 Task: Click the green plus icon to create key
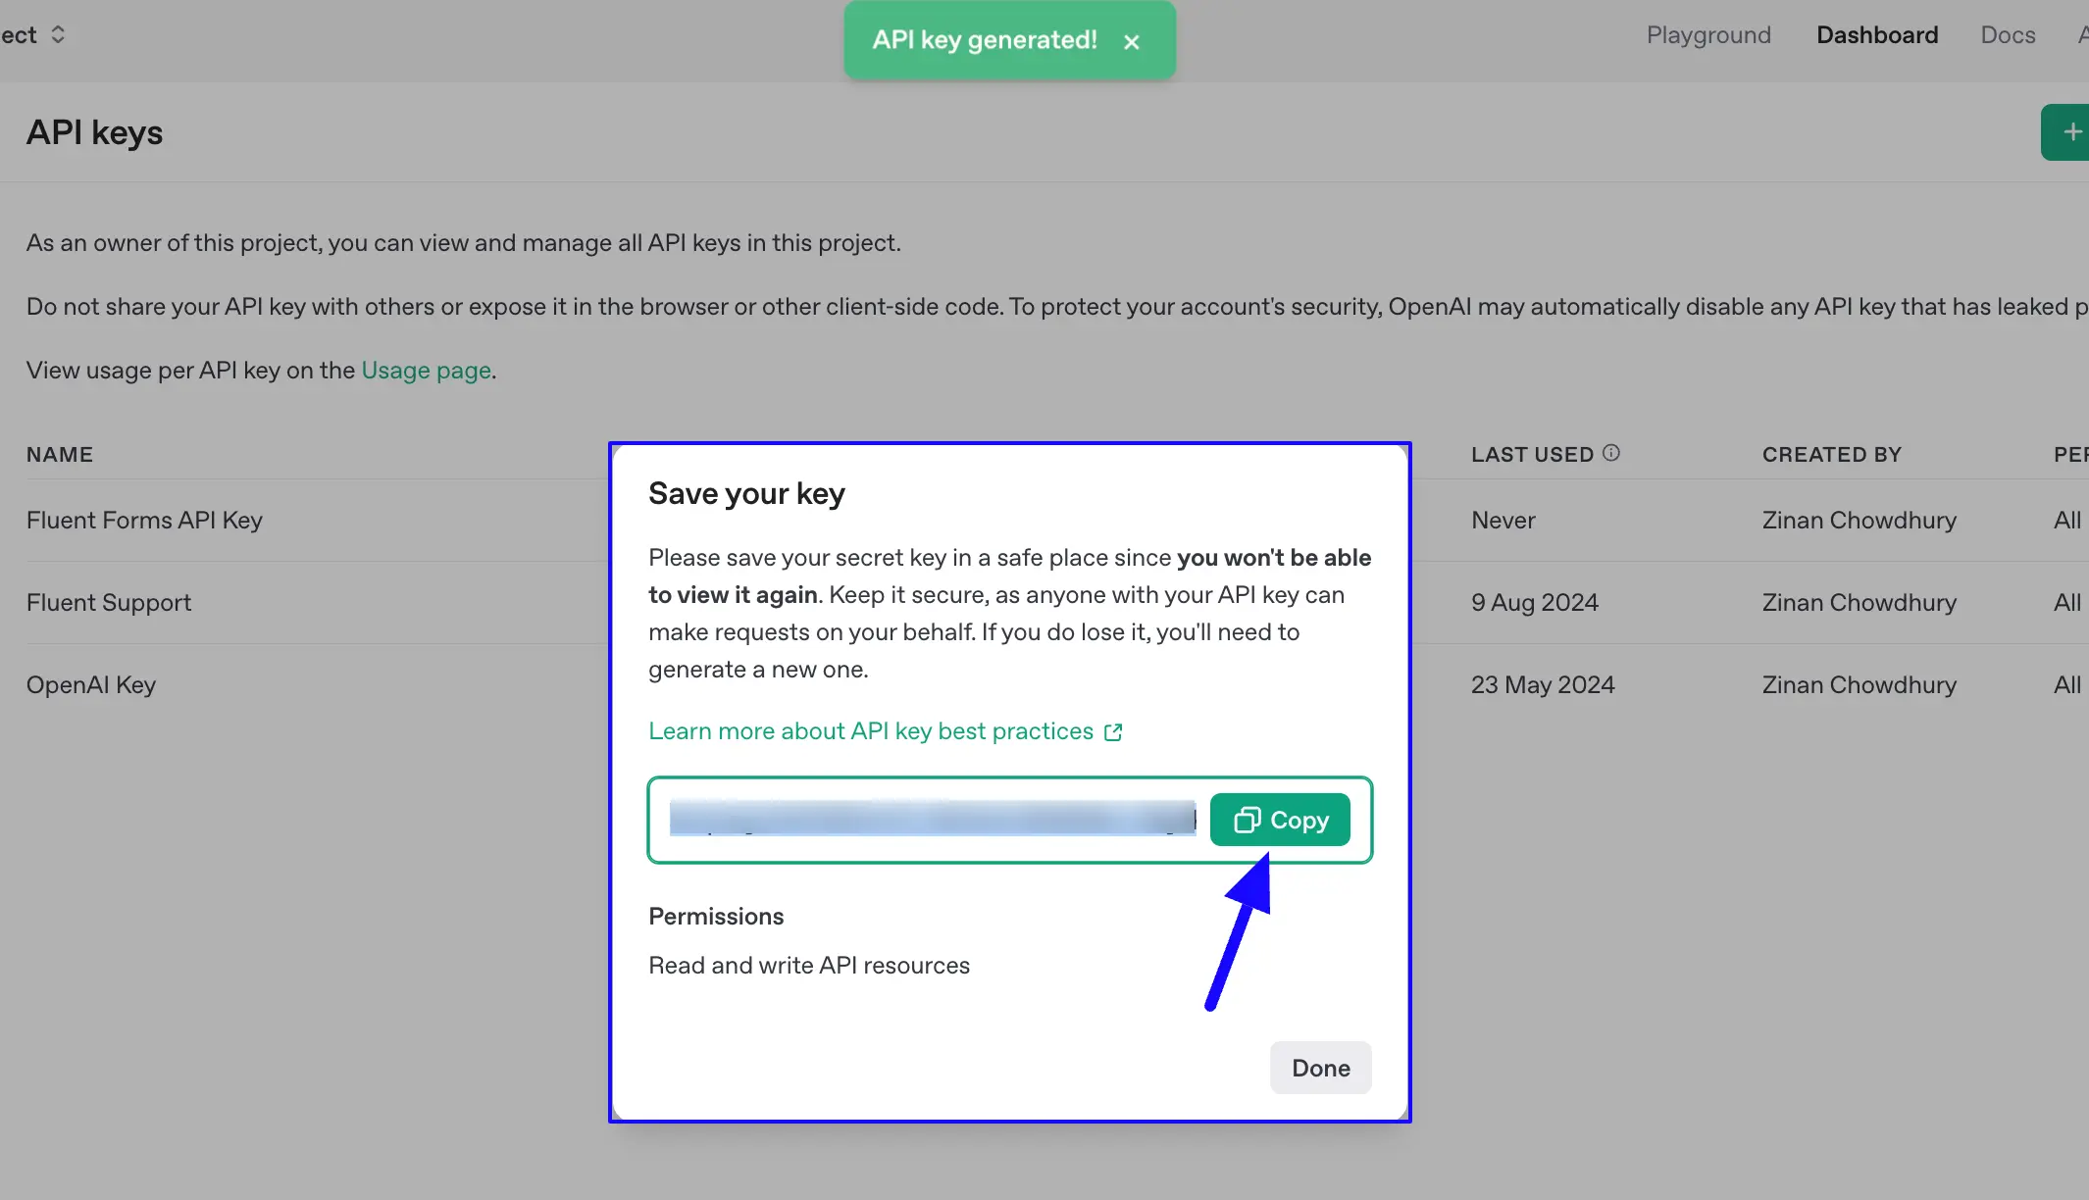coord(2072,131)
